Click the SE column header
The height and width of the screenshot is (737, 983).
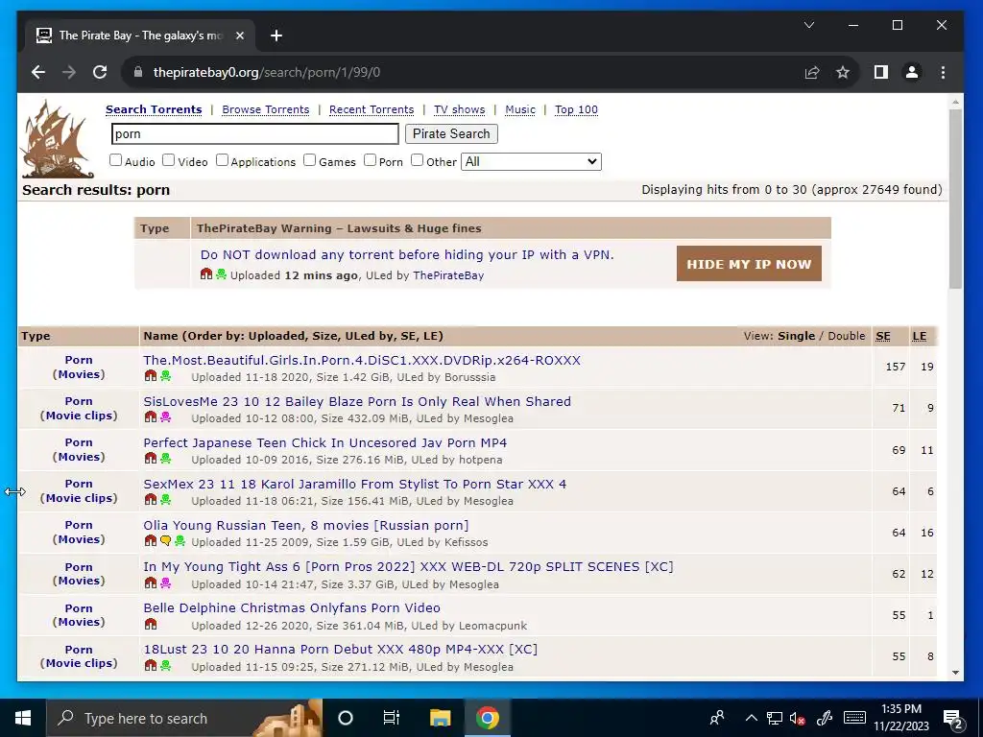pyautogui.click(x=883, y=337)
